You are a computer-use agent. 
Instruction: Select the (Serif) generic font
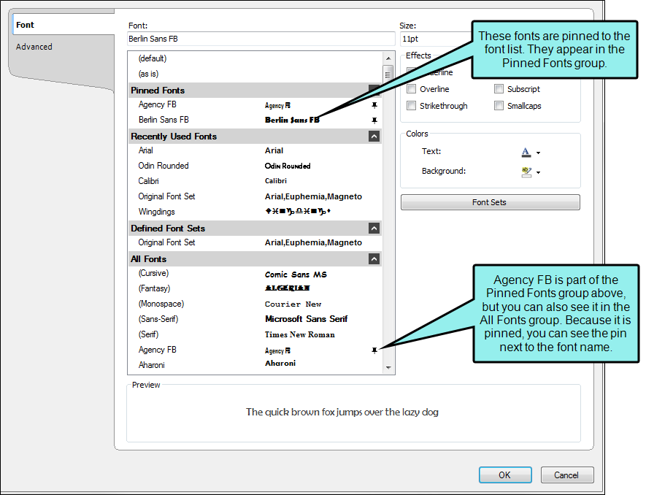point(255,334)
